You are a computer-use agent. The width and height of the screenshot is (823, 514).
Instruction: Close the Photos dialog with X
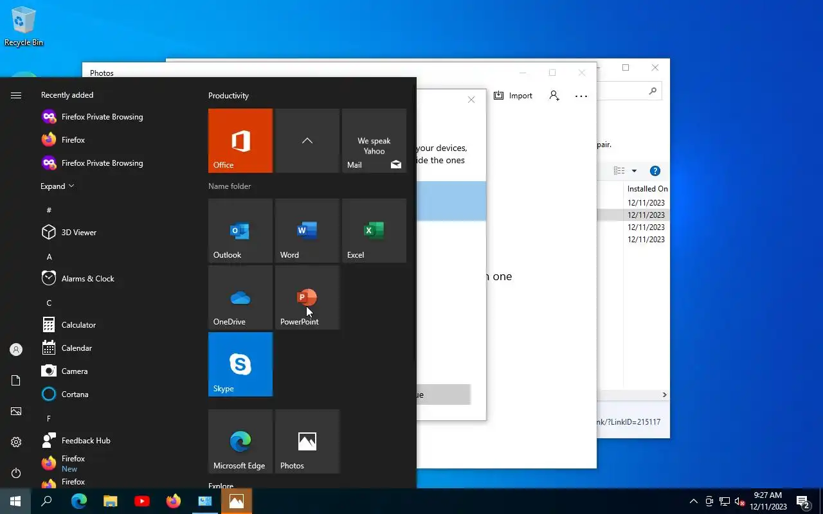tap(471, 100)
